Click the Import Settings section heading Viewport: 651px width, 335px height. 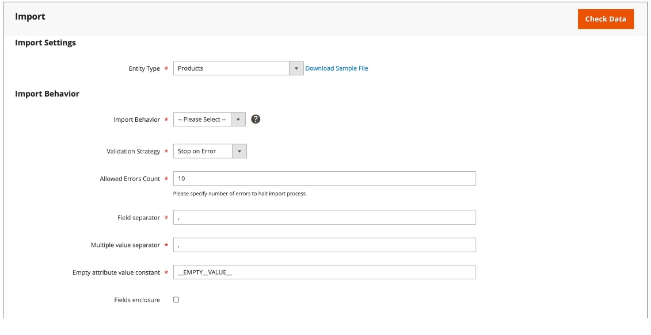click(x=45, y=43)
